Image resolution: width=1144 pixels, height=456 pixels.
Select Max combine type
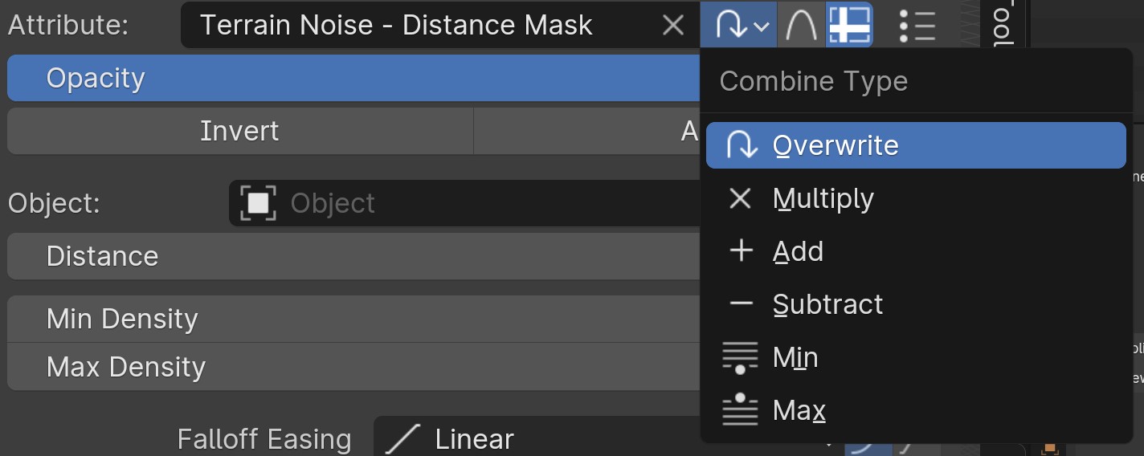799,410
